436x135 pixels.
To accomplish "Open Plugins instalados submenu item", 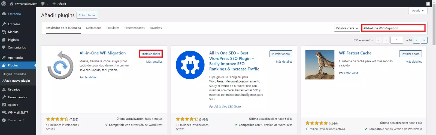I will (14, 74).
